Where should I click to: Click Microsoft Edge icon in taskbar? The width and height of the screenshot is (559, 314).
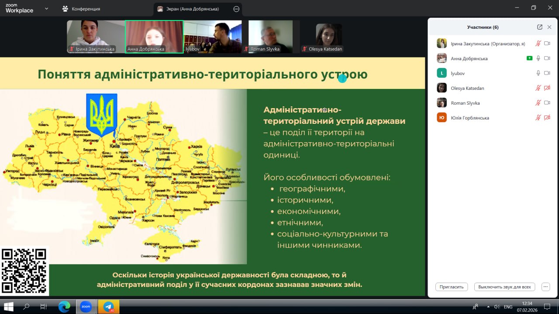pos(64,307)
